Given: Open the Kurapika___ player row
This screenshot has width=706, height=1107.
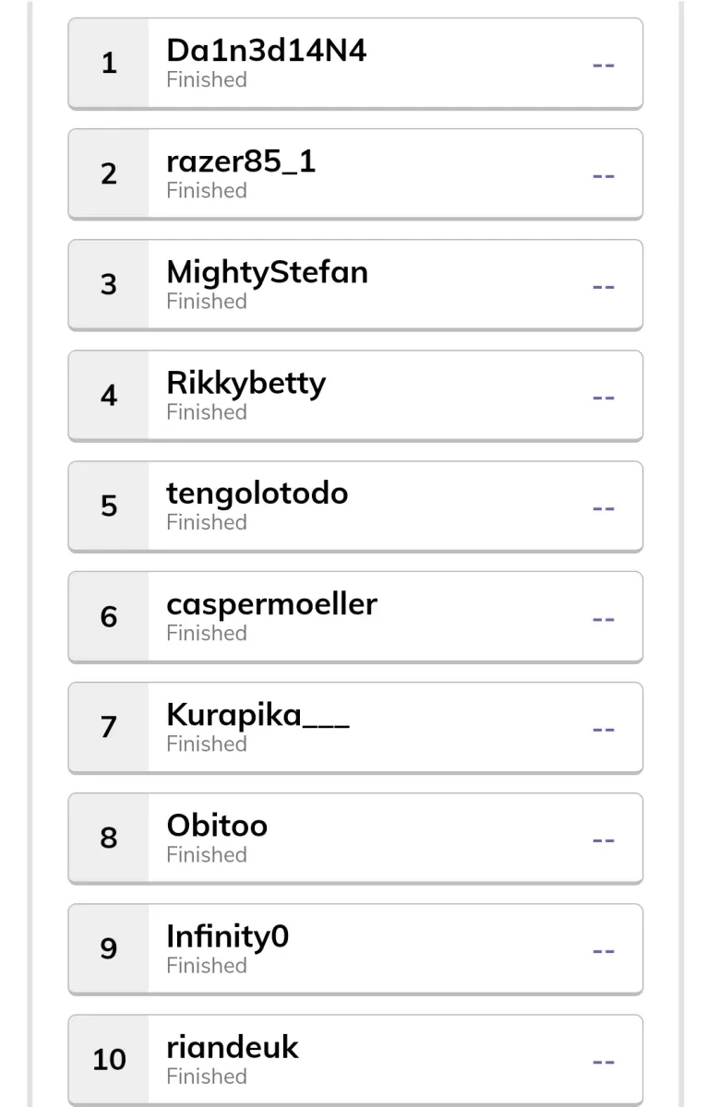Looking at the screenshot, I should (x=355, y=728).
